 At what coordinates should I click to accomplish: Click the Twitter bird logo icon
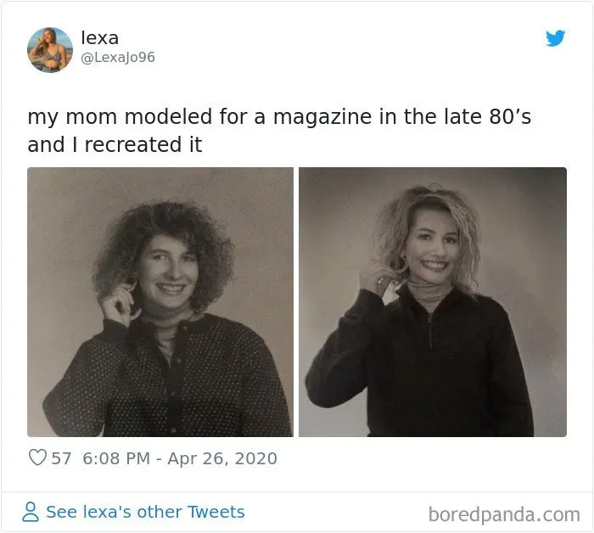click(x=555, y=38)
